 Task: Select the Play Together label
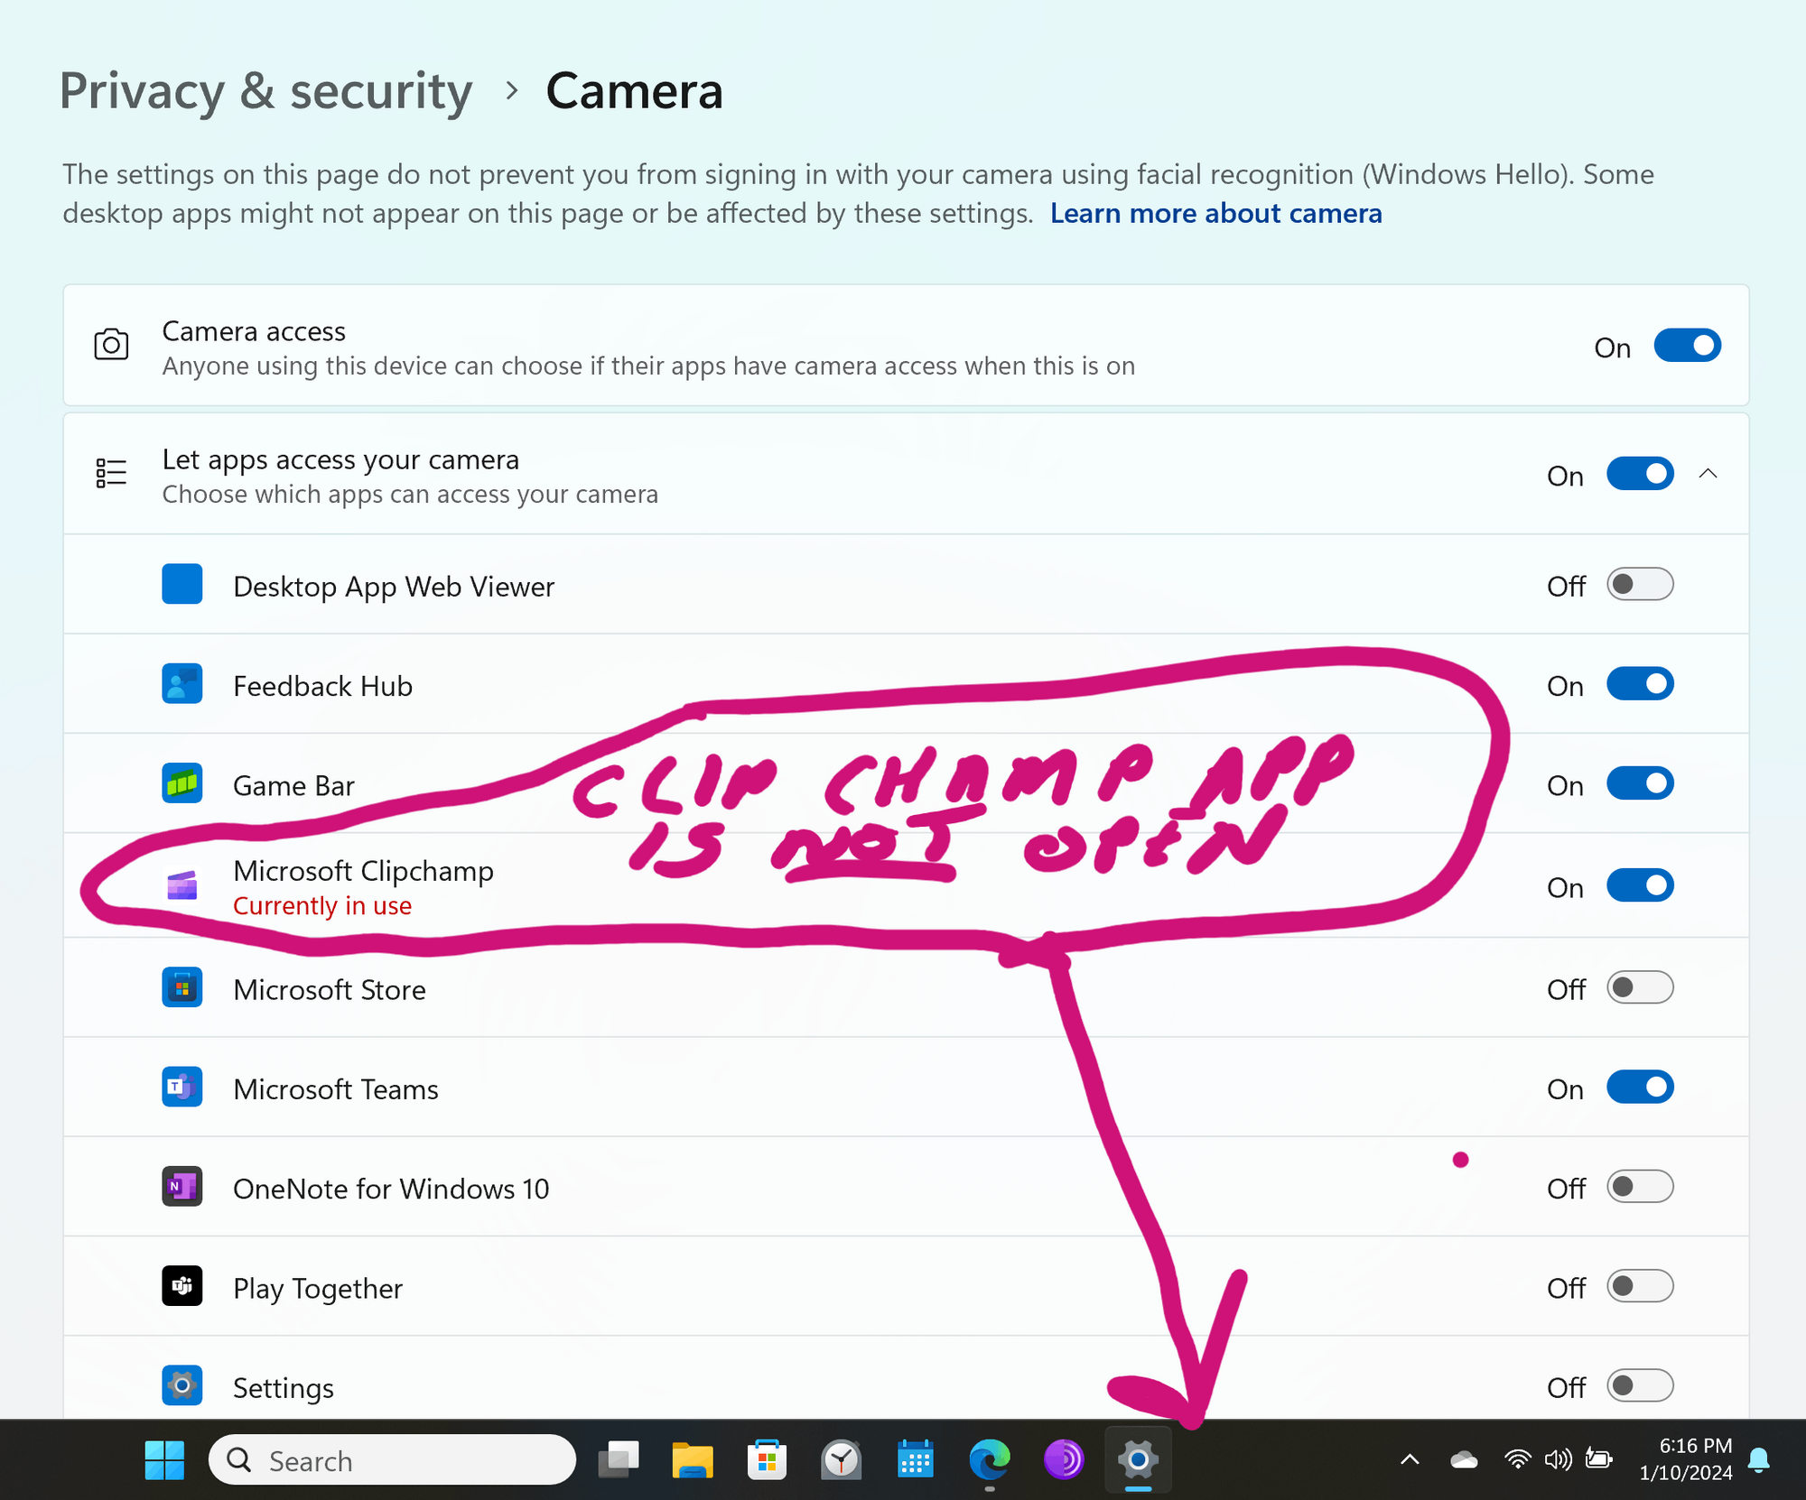coord(318,1289)
